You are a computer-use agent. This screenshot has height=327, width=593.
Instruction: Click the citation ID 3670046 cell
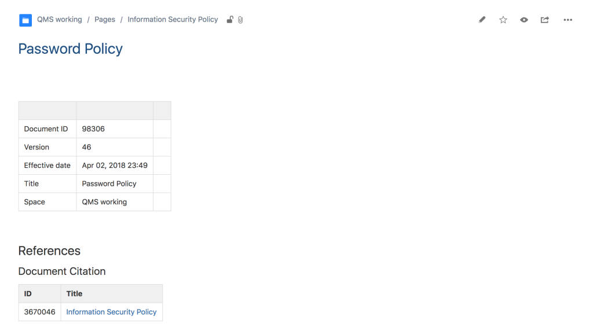[39, 312]
